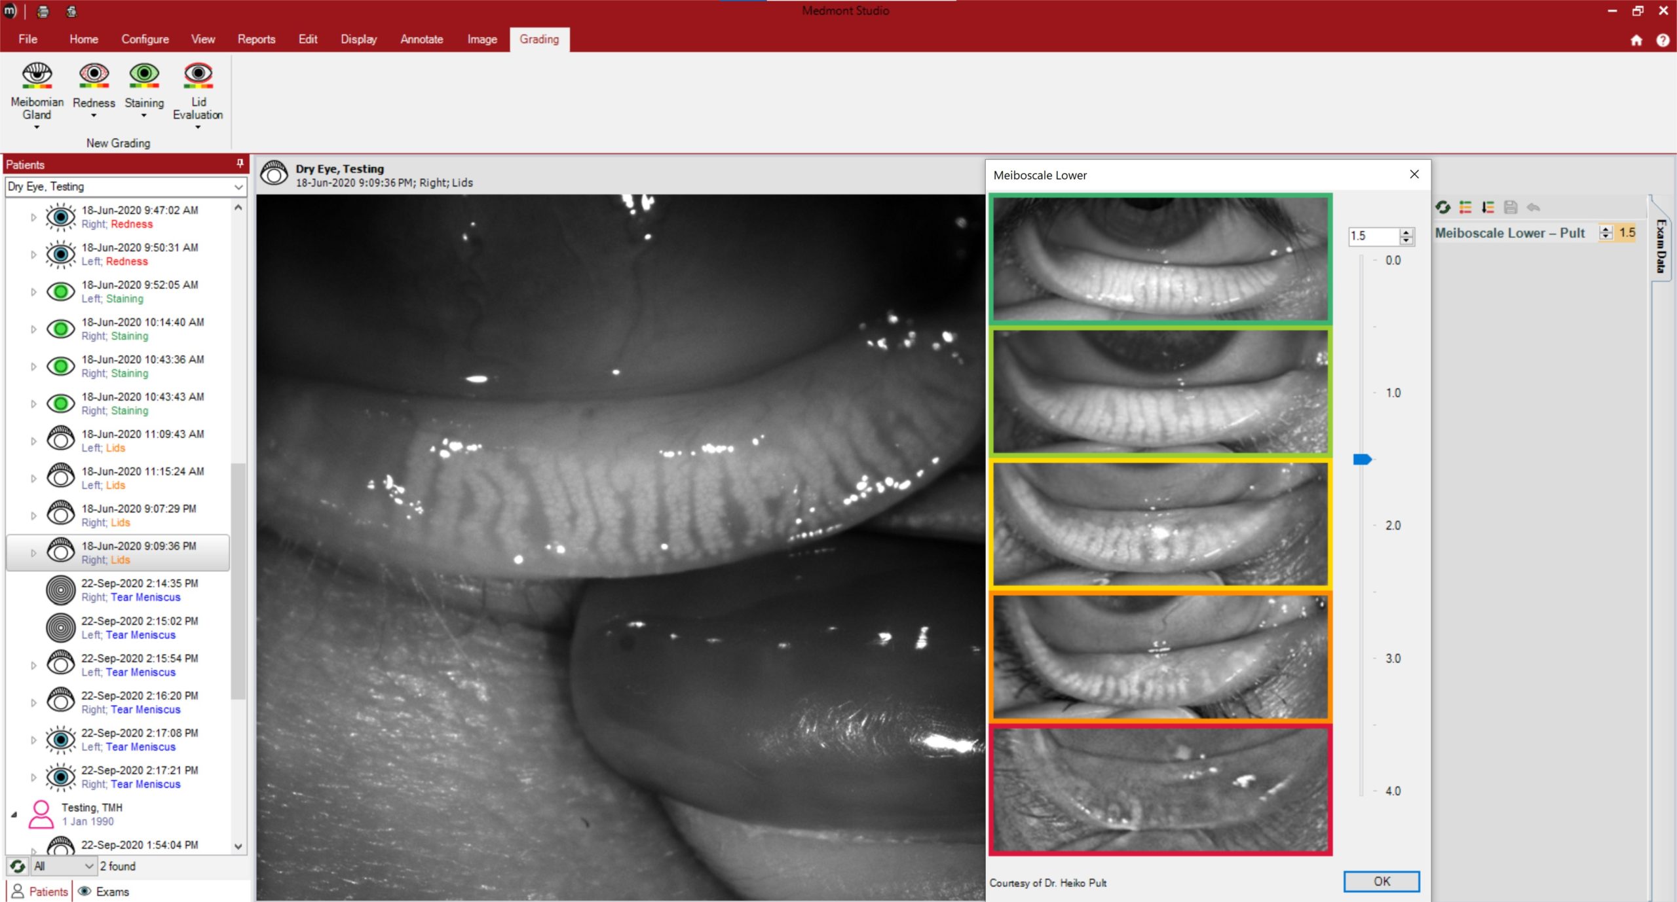Click the sort grading list icon
This screenshot has width=1677, height=902.
click(x=1488, y=207)
